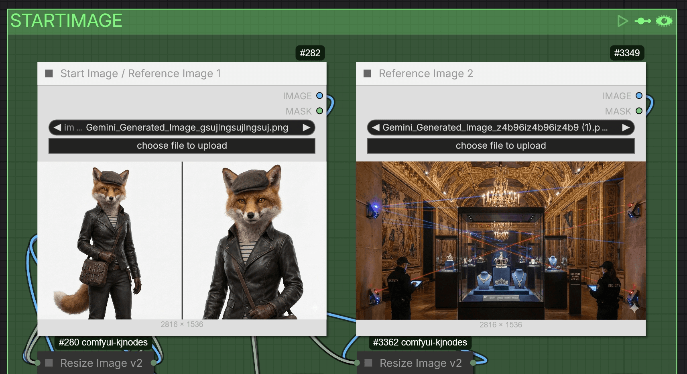Screen dimensions: 687x374
Task: Click the MASK output port of Reference Image 2
Action: click(639, 111)
